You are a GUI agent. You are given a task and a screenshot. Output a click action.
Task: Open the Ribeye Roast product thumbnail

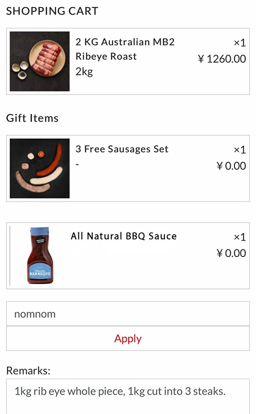[40, 61]
